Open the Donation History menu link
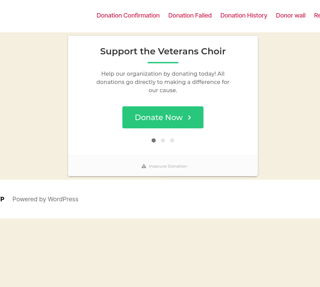 [x=244, y=15]
